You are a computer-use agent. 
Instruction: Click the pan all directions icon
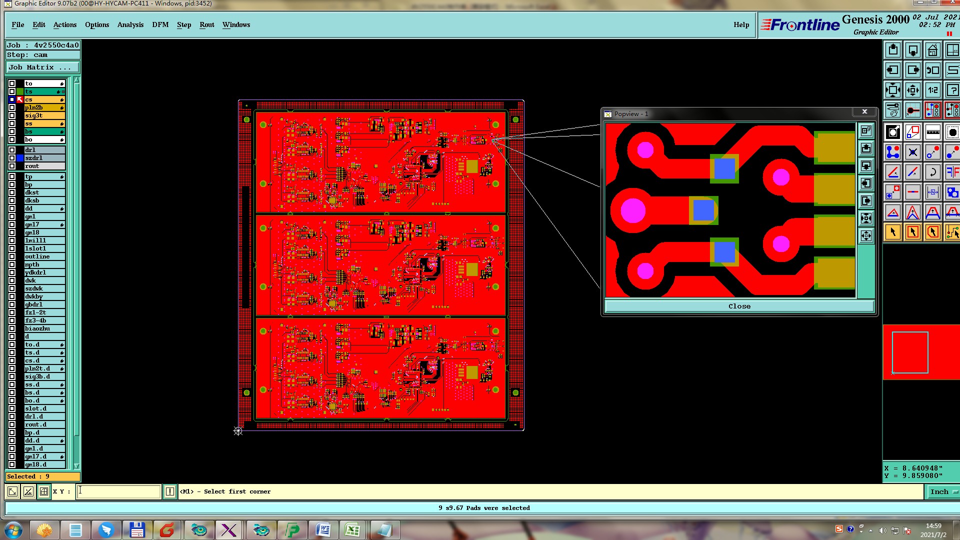(x=912, y=90)
